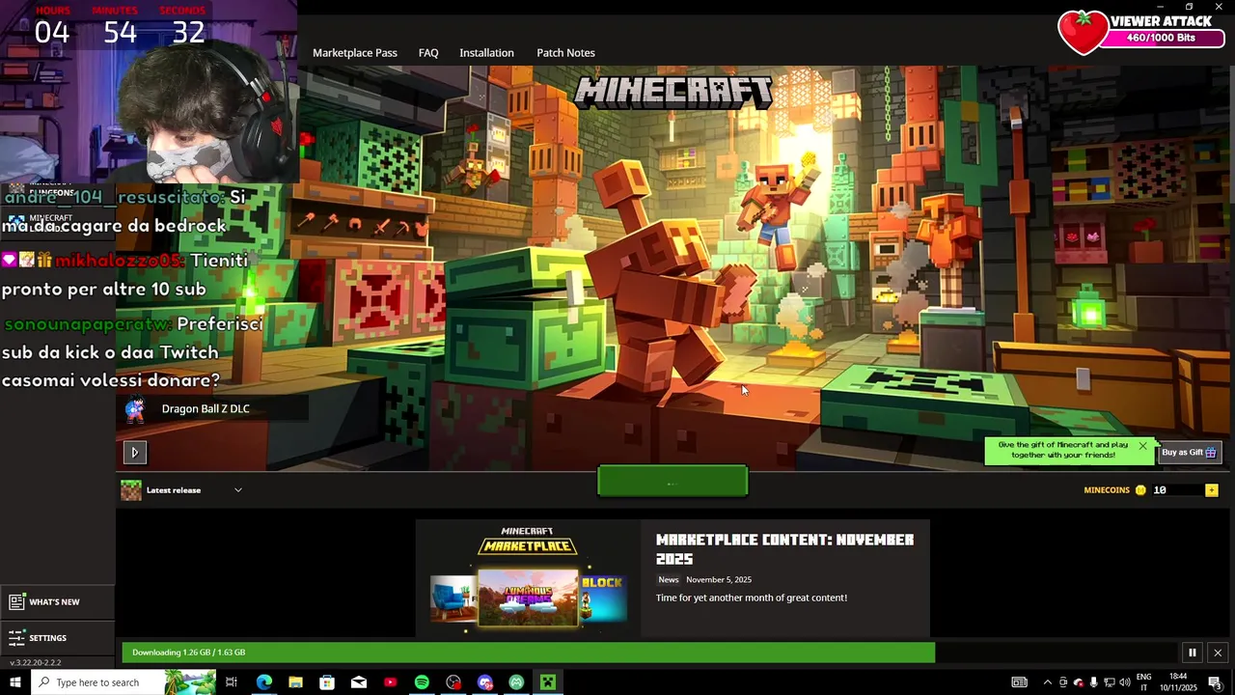The height and width of the screenshot is (695, 1235).
Task: Open launcher Settings in sidebar
Action: 57,638
